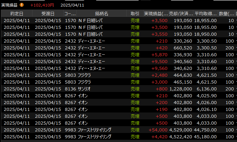Click the 45,180.00 average cost cell
This screenshot has width=237, height=142.
click(206, 136)
